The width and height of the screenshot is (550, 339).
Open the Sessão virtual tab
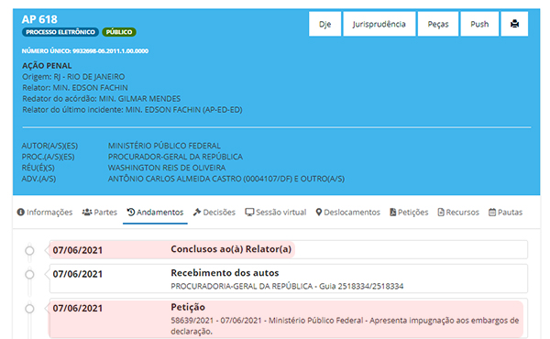[x=276, y=212]
